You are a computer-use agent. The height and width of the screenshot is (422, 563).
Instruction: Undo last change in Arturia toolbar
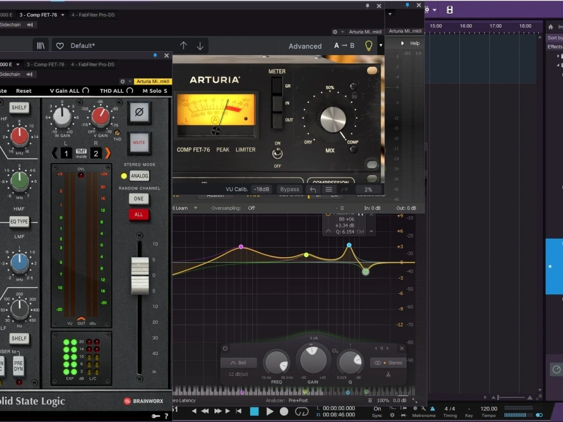tap(312, 190)
